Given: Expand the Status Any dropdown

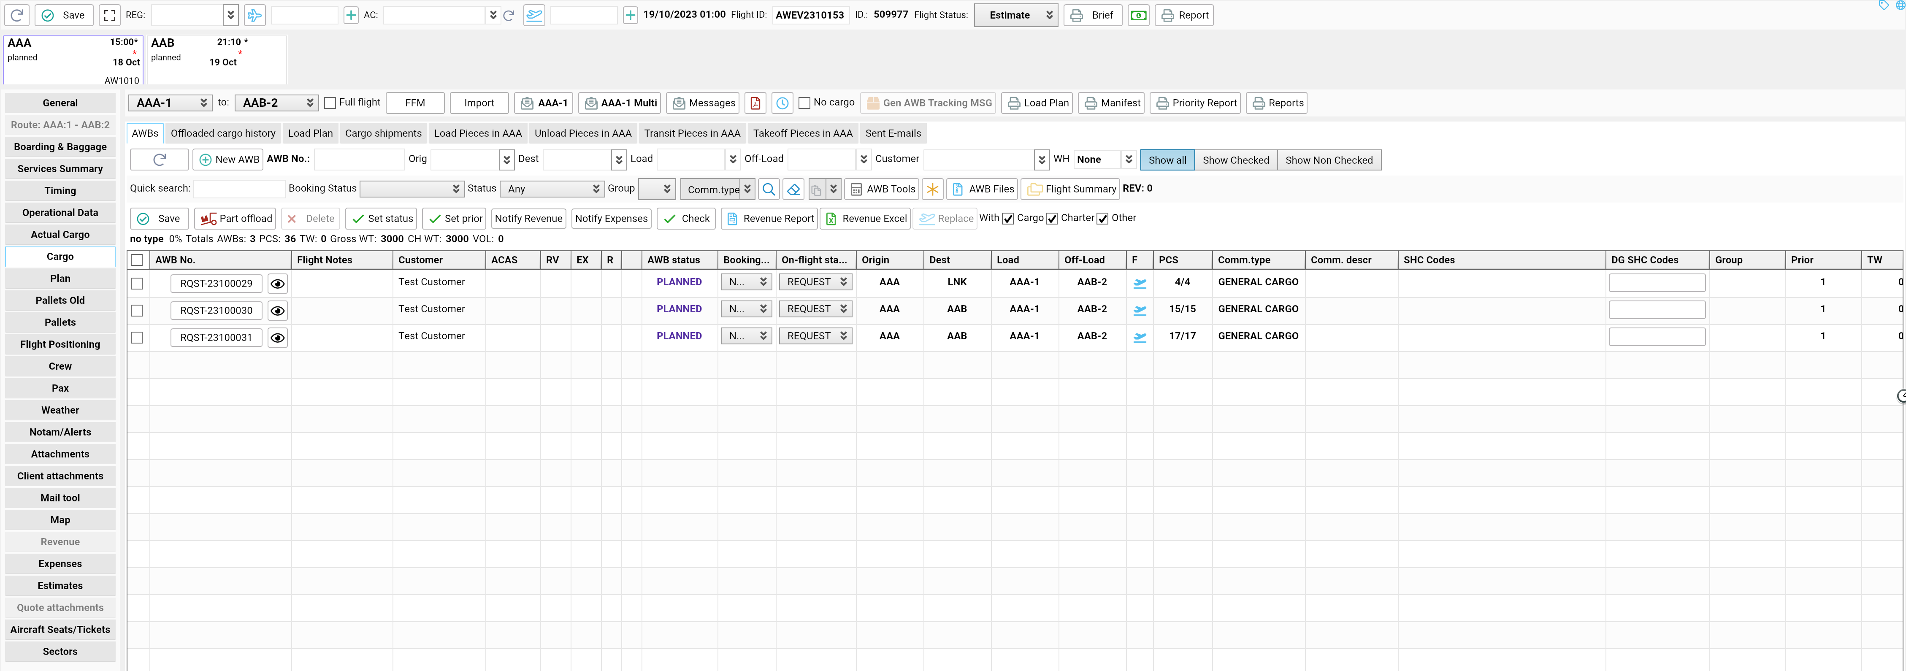Looking at the screenshot, I should tap(551, 189).
